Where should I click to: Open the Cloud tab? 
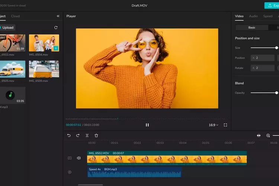(x=16, y=16)
